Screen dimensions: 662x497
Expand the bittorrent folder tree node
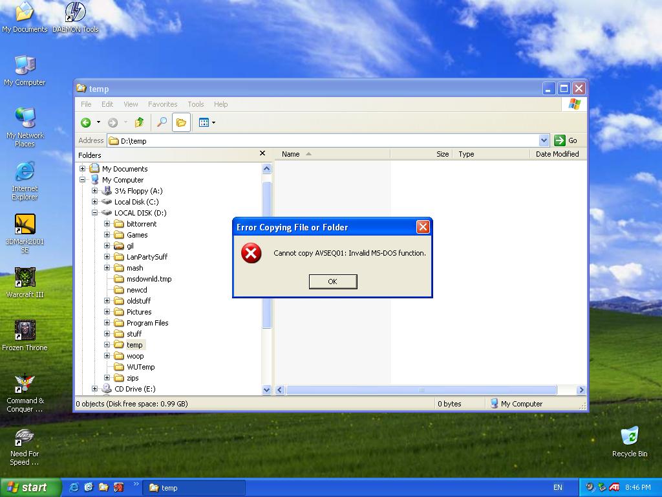(107, 224)
